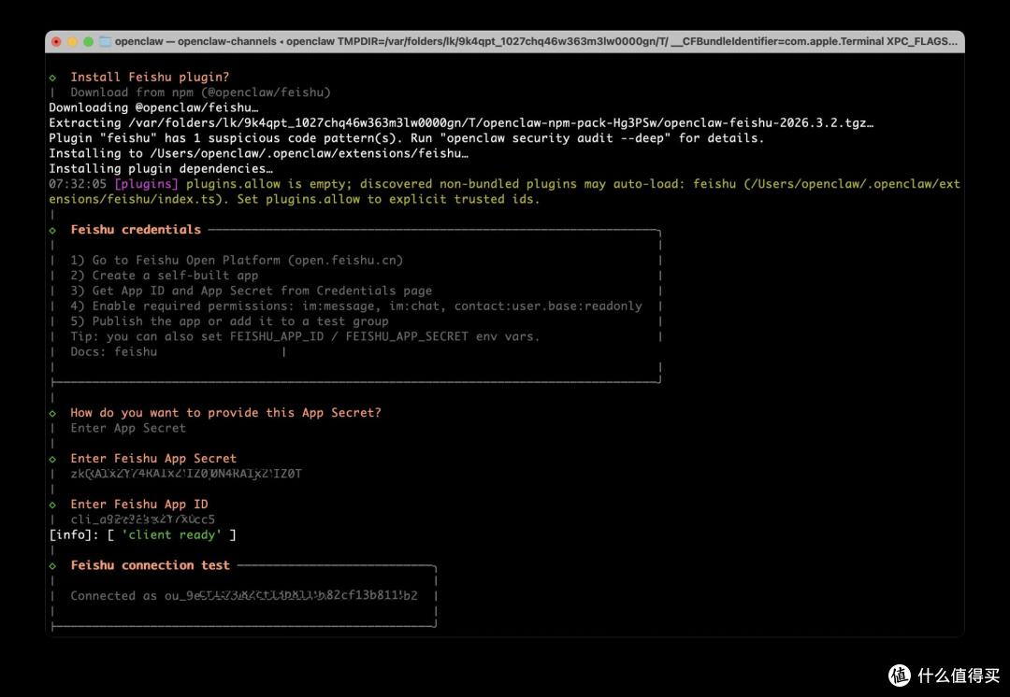The height and width of the screenshot is (697, 1010).
Task: Click the obscured 'cli_' App ID value
Action: tap(142, 519)
